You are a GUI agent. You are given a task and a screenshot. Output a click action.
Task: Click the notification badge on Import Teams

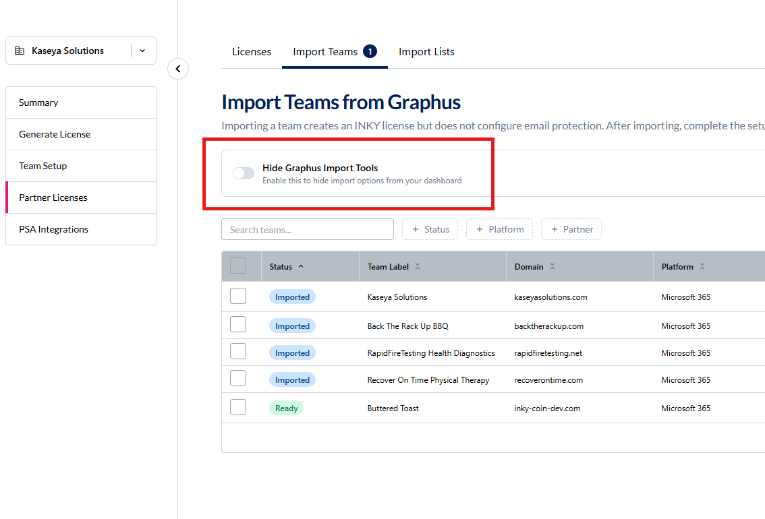(370, 51)
